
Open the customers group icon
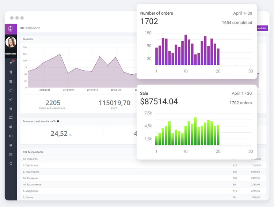point(11,81)
